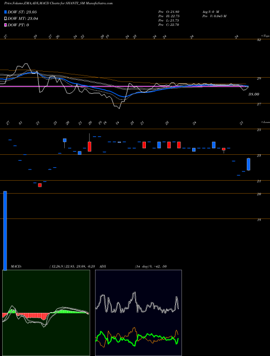
Task: Click the 'Pre C: 22.70' value
Action: pos(168,25)
